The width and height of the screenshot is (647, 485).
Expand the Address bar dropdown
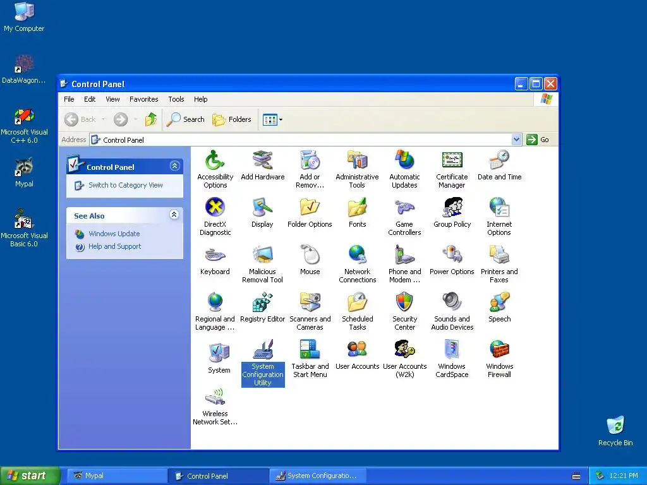(516, 140)
